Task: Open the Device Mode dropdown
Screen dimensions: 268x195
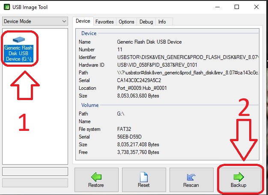Action: pyautogui.click(x=35, y=21)
